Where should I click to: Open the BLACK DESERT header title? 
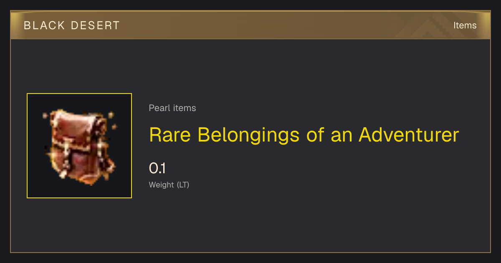coord(72,25)
